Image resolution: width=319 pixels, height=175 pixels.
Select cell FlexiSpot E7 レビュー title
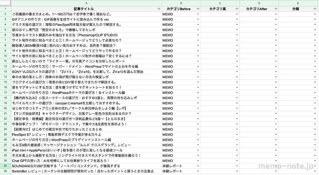coord(86,135)
